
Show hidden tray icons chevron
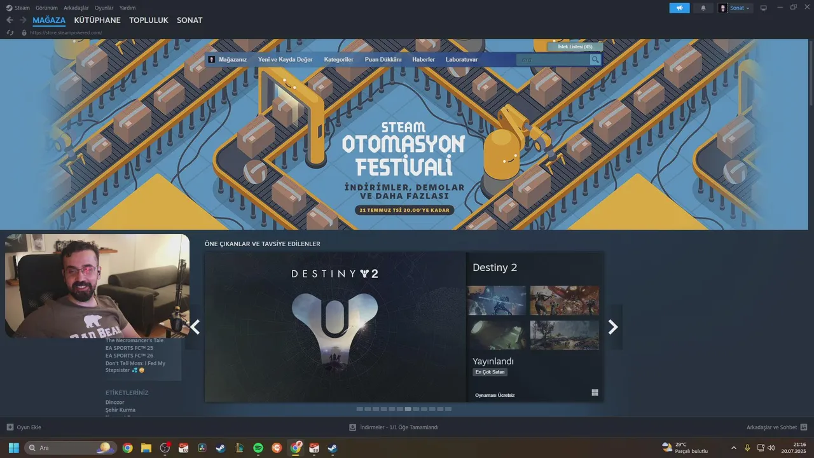point(734,448)
